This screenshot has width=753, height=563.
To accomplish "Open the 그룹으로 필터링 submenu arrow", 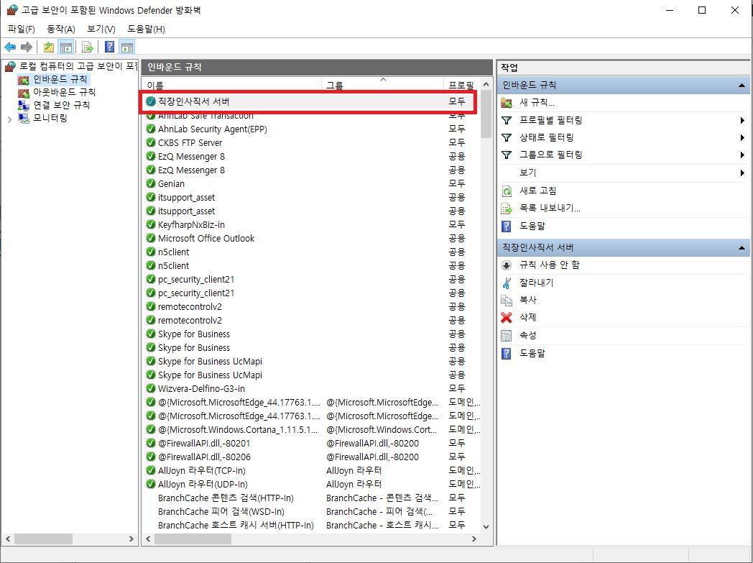I will point(742,155).
